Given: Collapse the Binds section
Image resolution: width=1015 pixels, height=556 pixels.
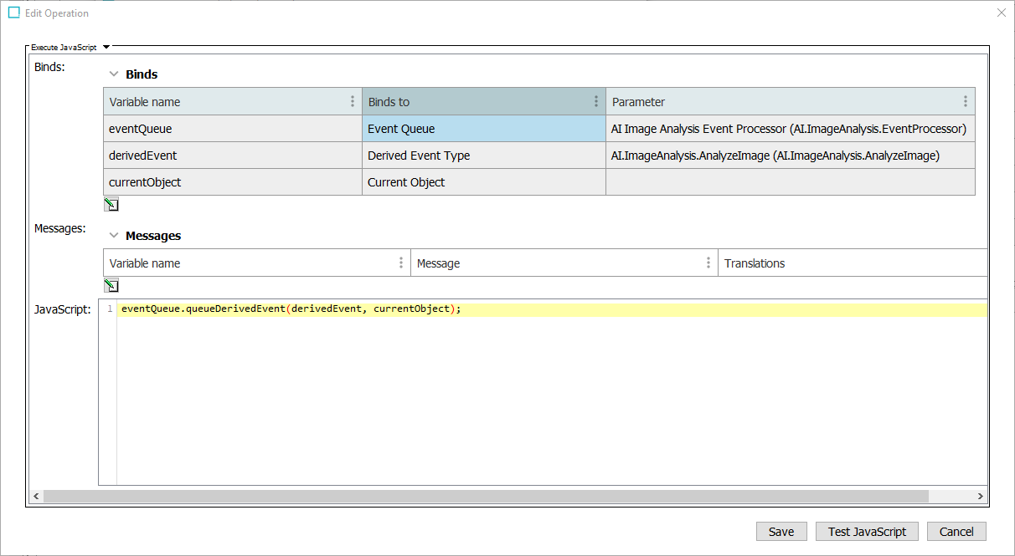Looking at the screenshot, I should 113,74.
